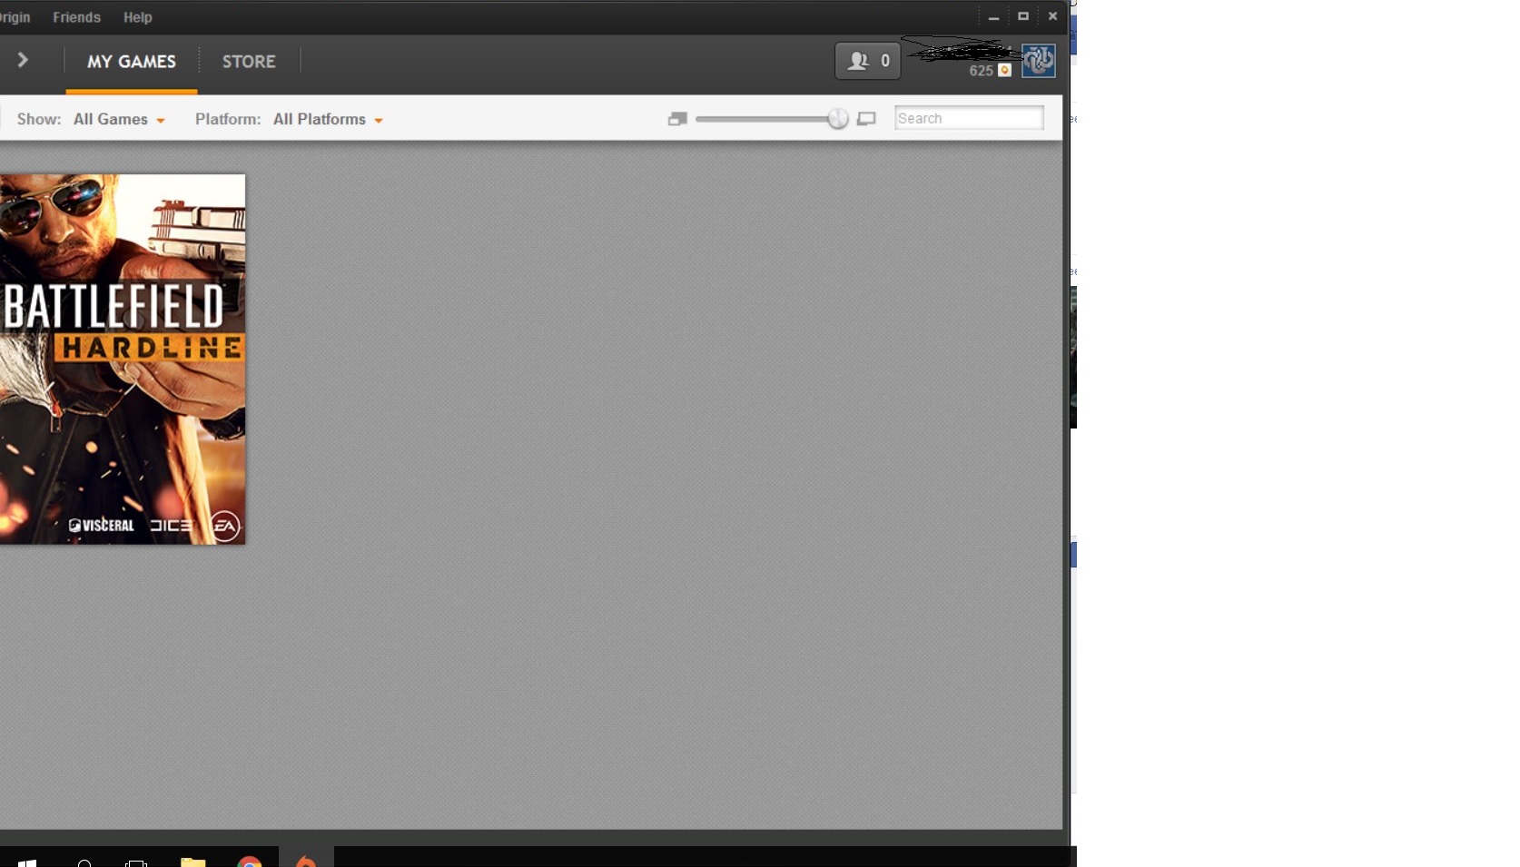Maximize the Origin window

point(1023,16)
